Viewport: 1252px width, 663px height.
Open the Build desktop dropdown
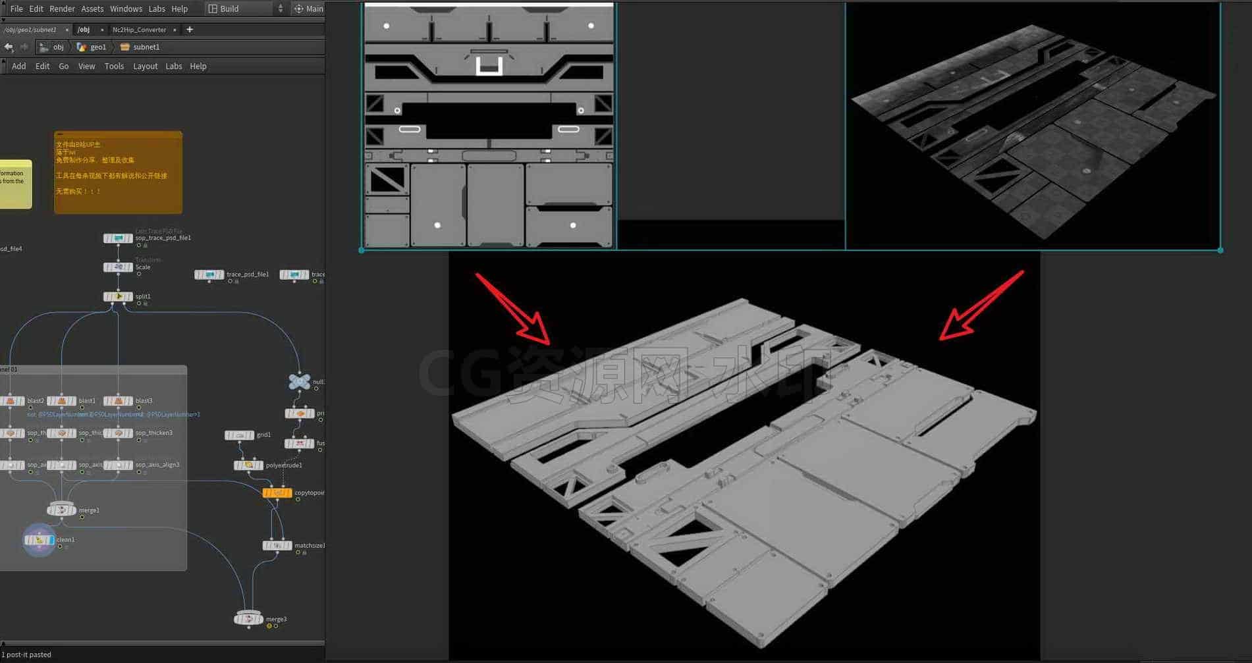(x=246, y=9)
